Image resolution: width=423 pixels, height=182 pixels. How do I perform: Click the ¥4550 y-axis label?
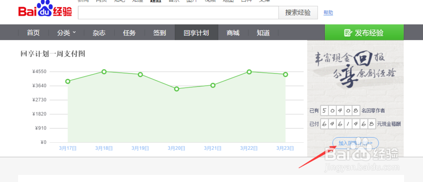pos(39,72)
